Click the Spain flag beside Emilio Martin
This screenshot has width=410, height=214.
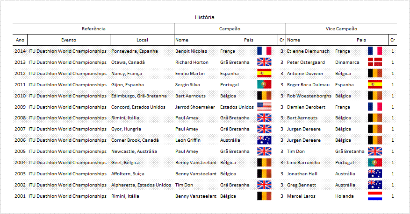(x=264, y=73)
